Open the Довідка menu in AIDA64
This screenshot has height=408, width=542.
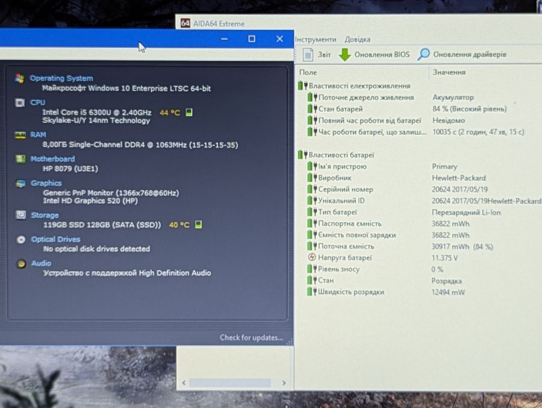(x=357, y=39)
